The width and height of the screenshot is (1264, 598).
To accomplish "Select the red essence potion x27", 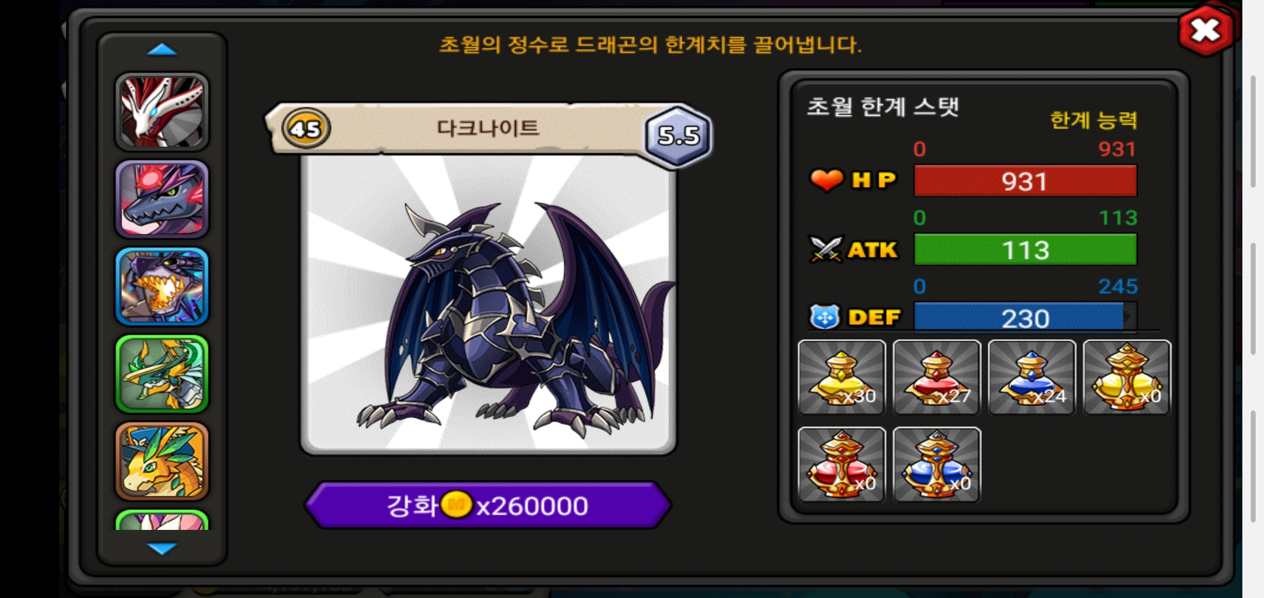I will point(937,377).
